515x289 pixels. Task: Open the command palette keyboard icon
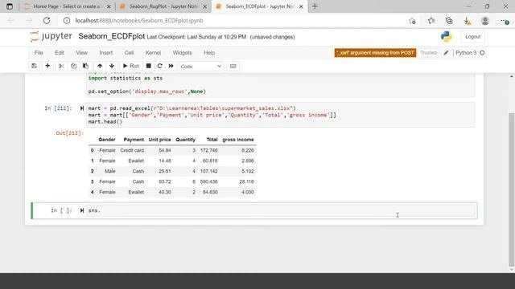233,66
